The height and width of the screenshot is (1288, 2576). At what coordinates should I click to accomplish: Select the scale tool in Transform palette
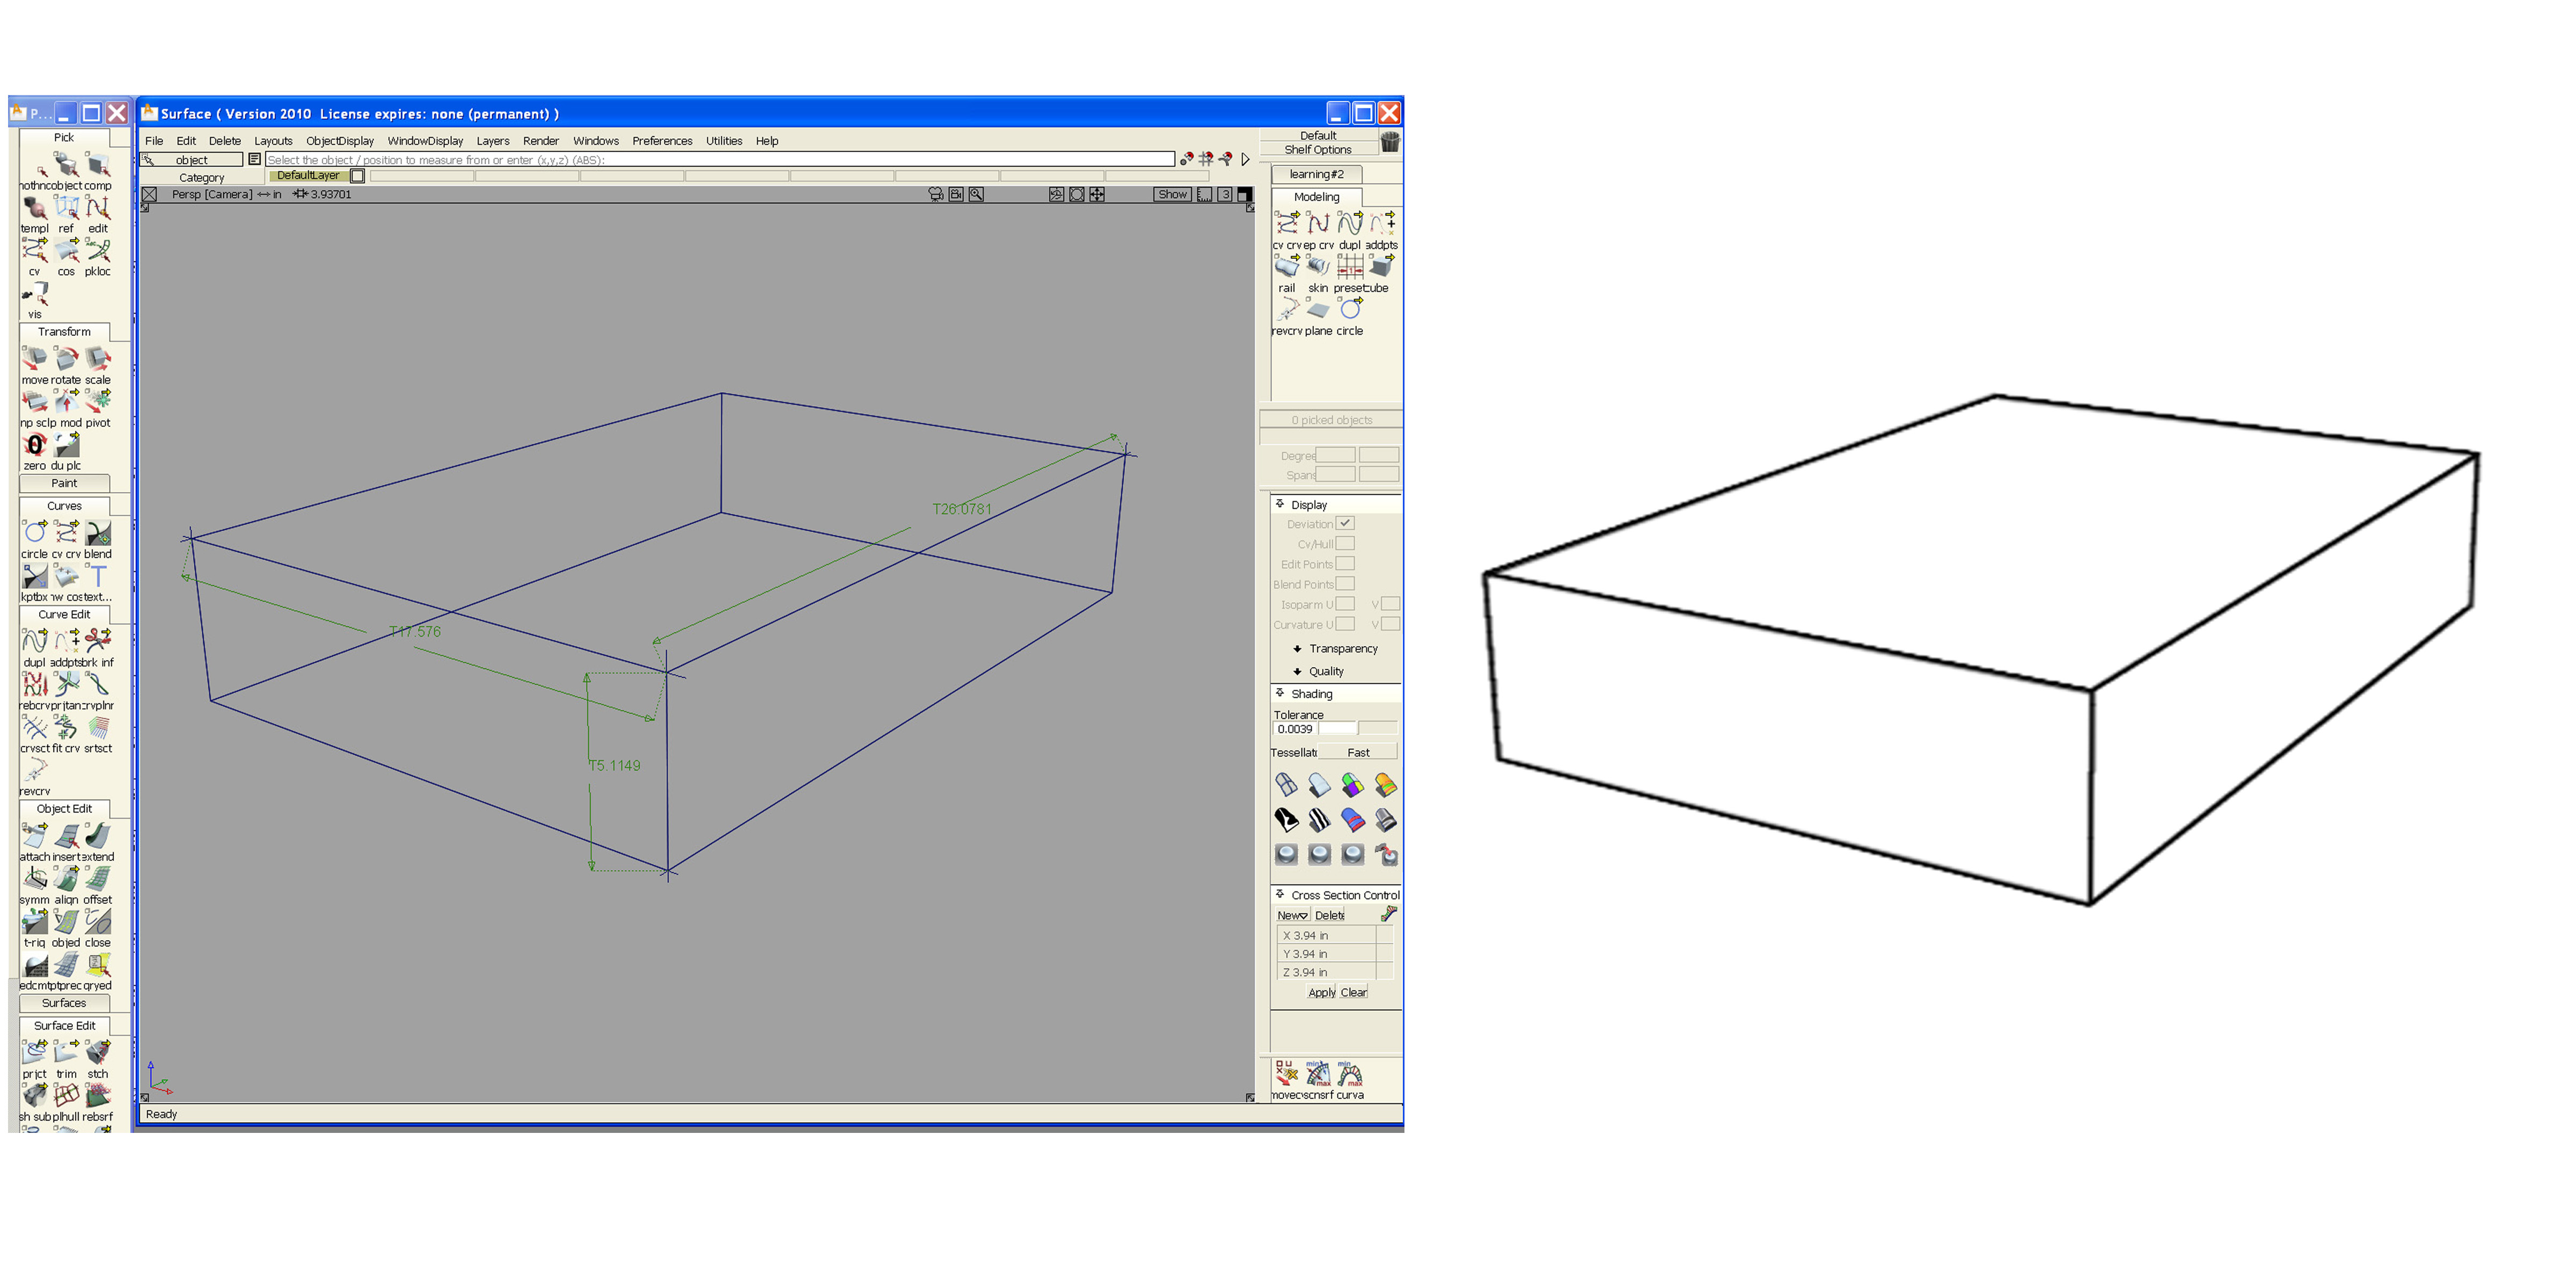[98, 358]
